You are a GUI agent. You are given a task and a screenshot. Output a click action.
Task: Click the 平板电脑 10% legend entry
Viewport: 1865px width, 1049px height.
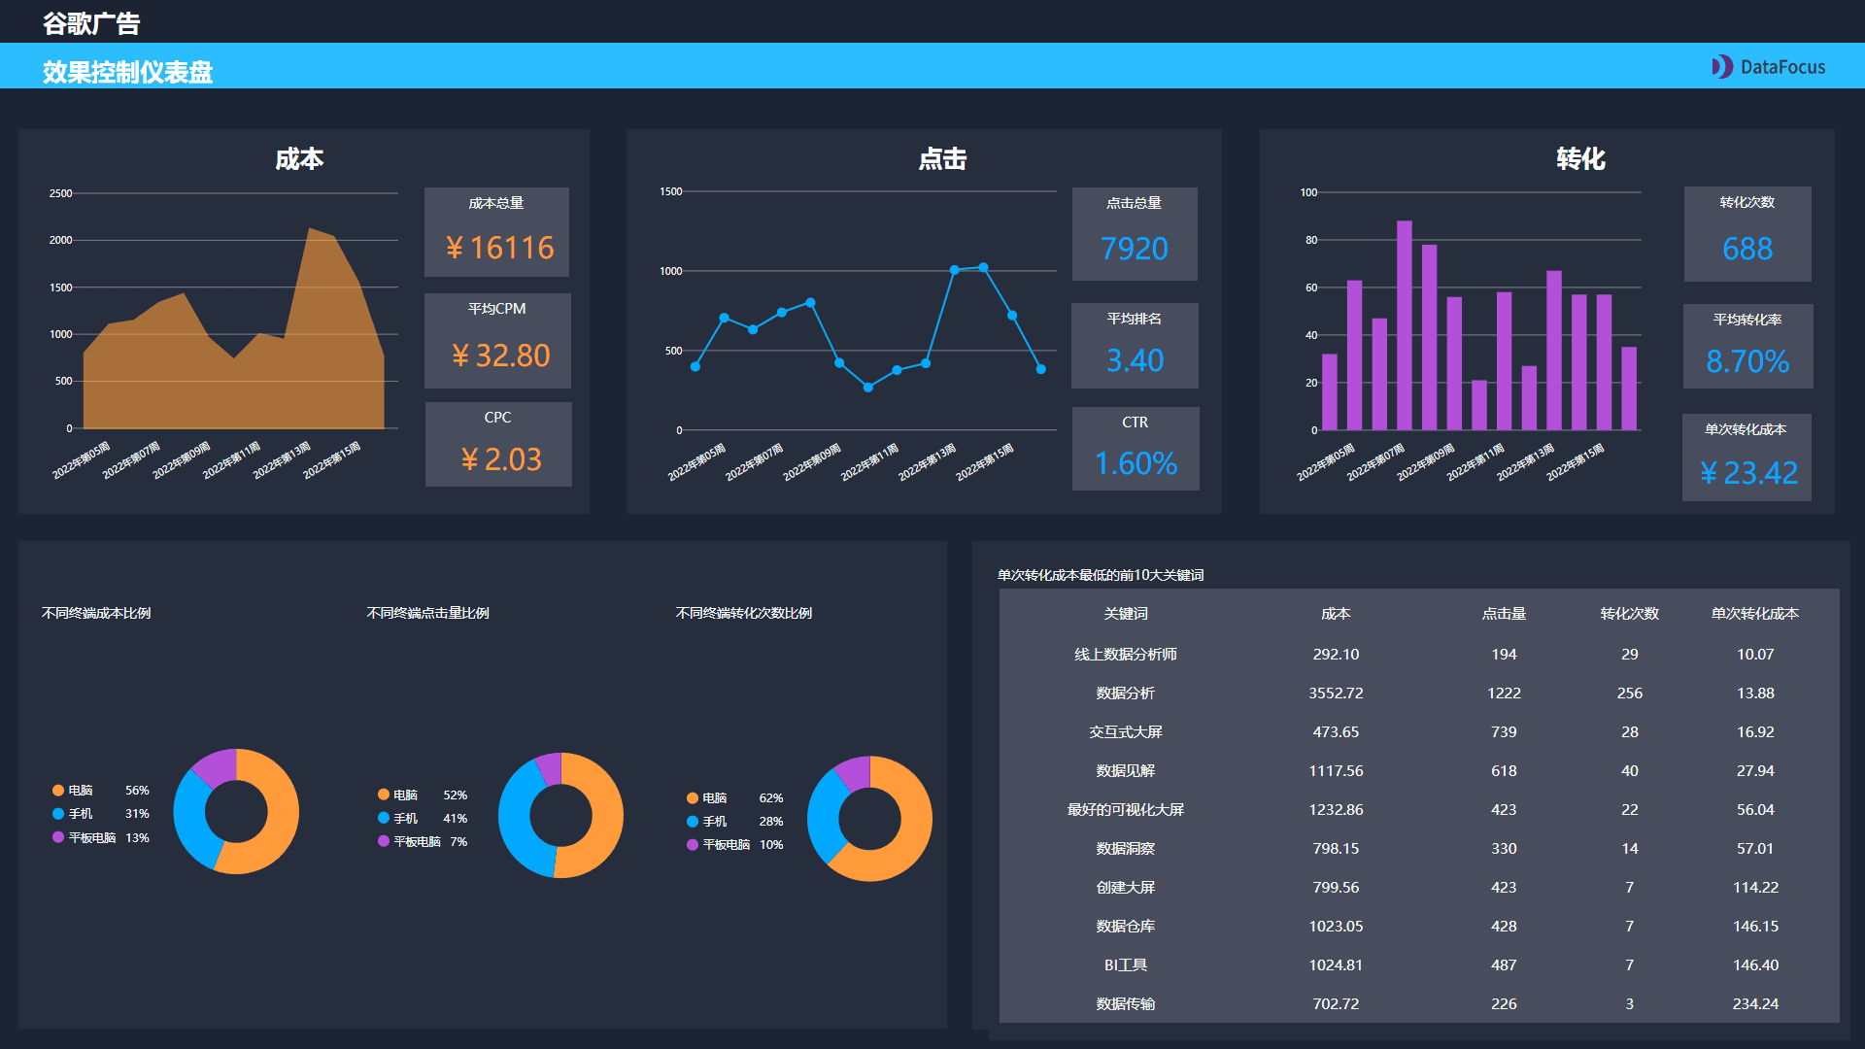tap(734, 844)
